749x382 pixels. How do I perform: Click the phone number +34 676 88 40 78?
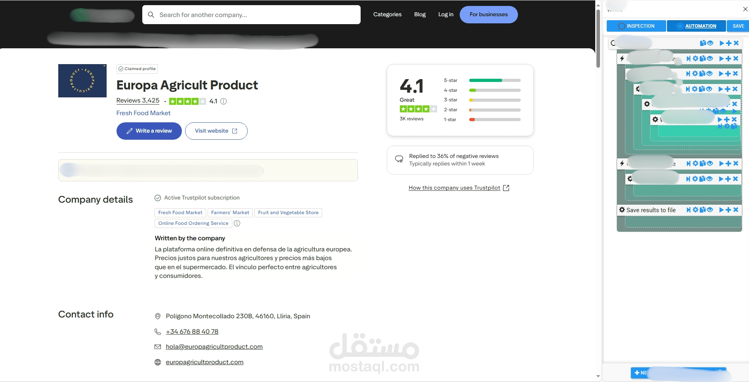click(192, 332)
